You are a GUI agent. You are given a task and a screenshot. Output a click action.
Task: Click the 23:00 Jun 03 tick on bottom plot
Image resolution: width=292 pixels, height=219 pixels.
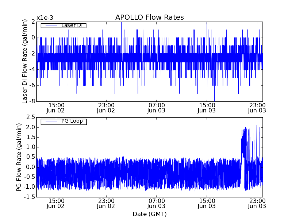257,203
